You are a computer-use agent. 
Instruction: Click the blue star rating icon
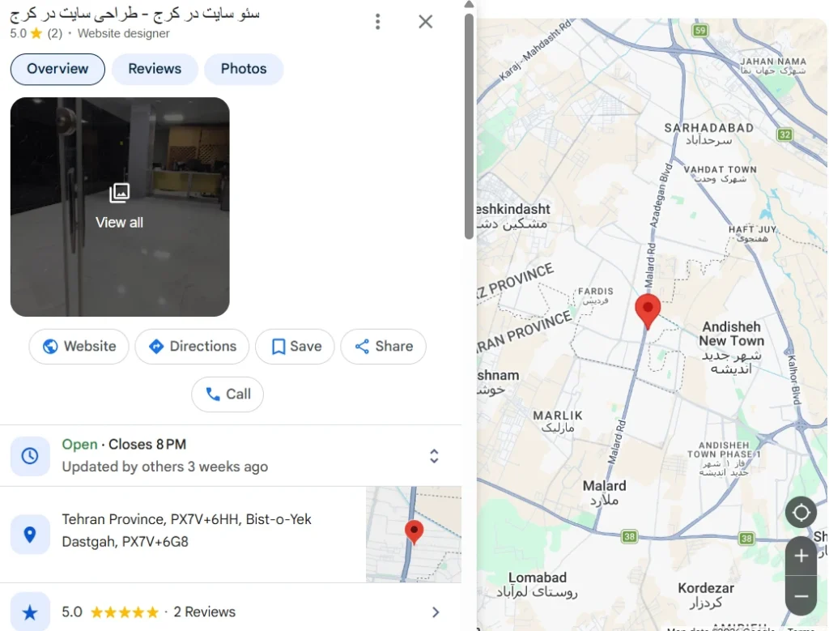30,612
